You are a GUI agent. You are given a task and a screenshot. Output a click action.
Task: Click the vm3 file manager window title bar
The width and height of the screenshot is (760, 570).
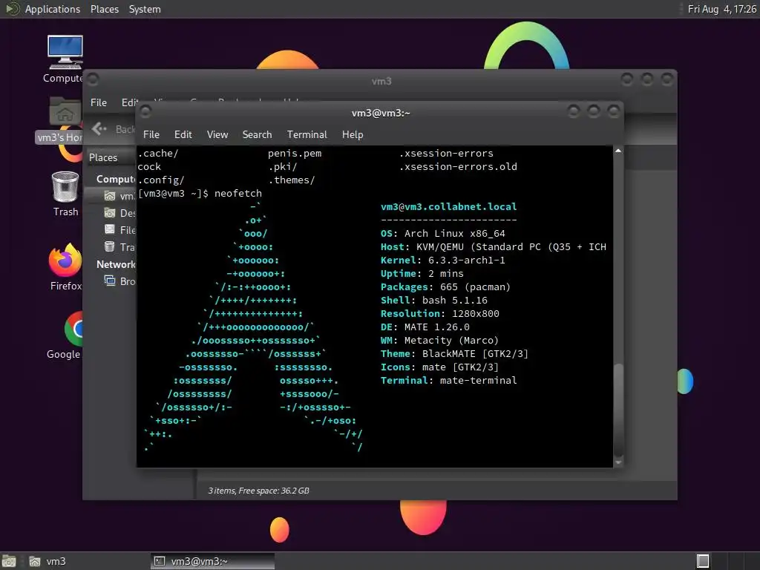click(381, 80)
